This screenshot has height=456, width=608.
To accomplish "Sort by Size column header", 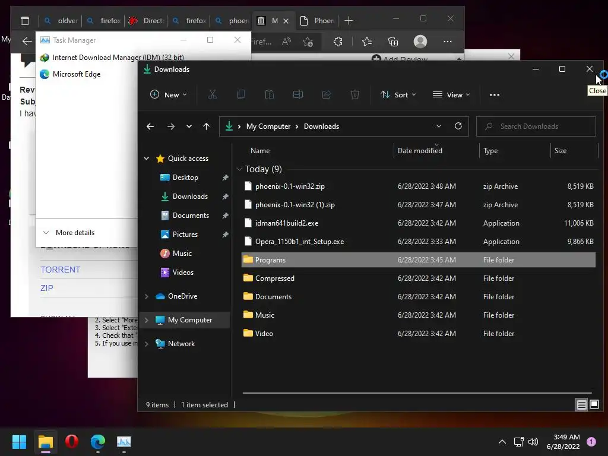I will [x=560, y=151].
